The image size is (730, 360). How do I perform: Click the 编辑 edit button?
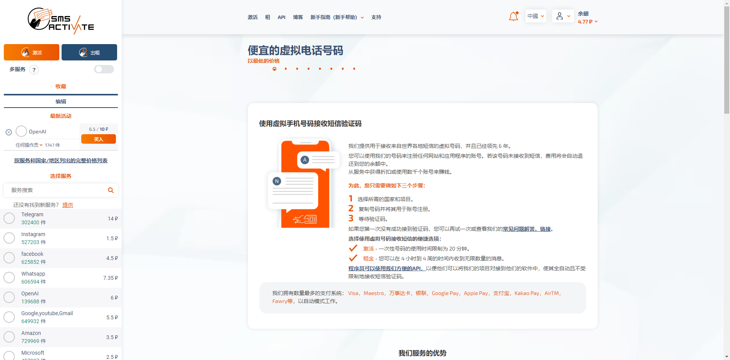tap(61, 101)
